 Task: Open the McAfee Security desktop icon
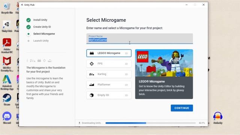(x=7, y=64)
